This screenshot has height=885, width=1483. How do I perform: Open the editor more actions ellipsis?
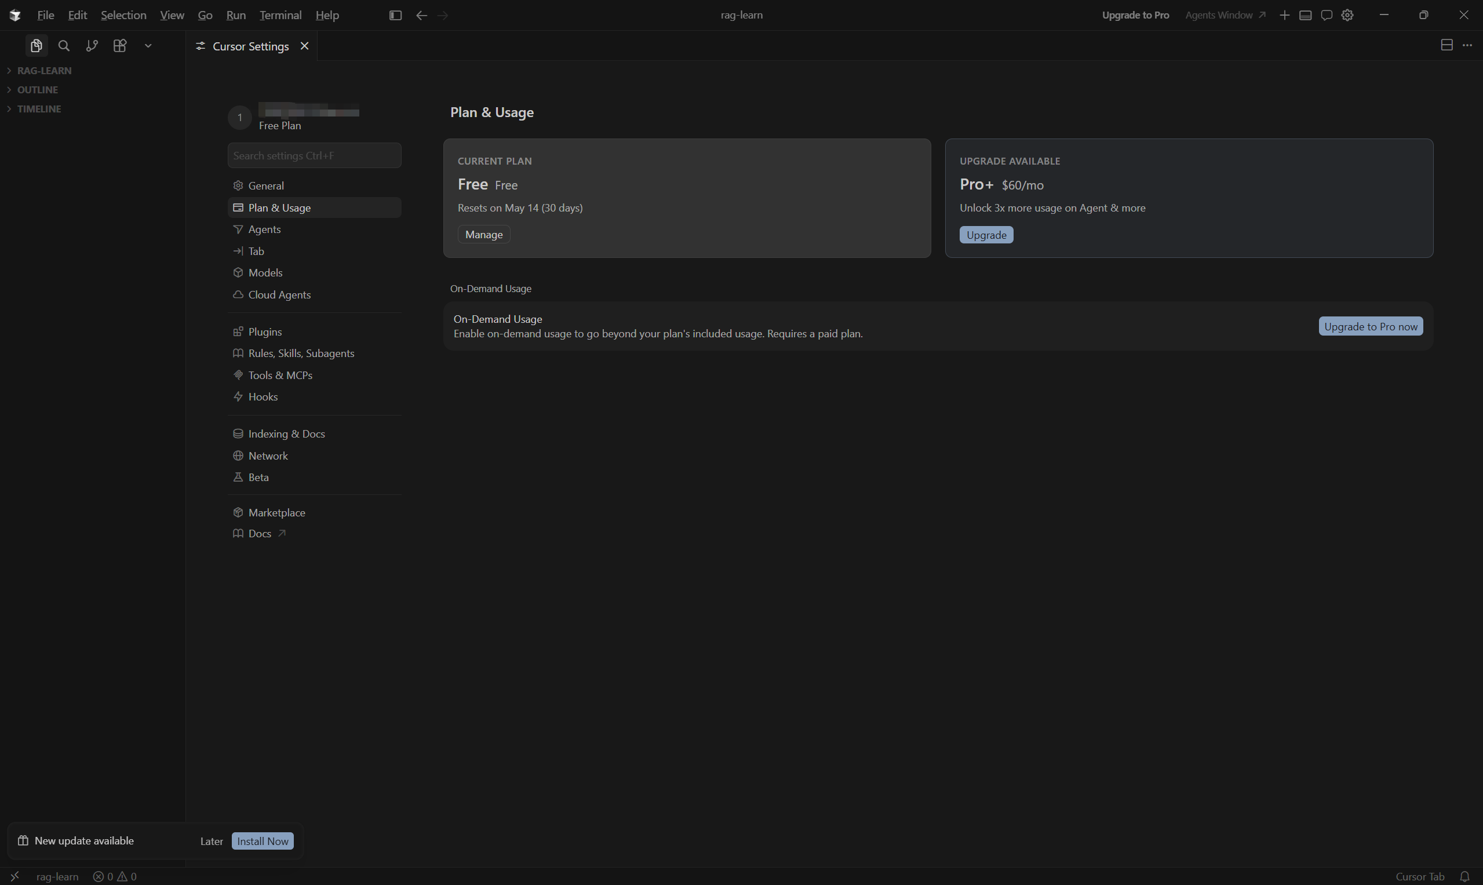1467,45
